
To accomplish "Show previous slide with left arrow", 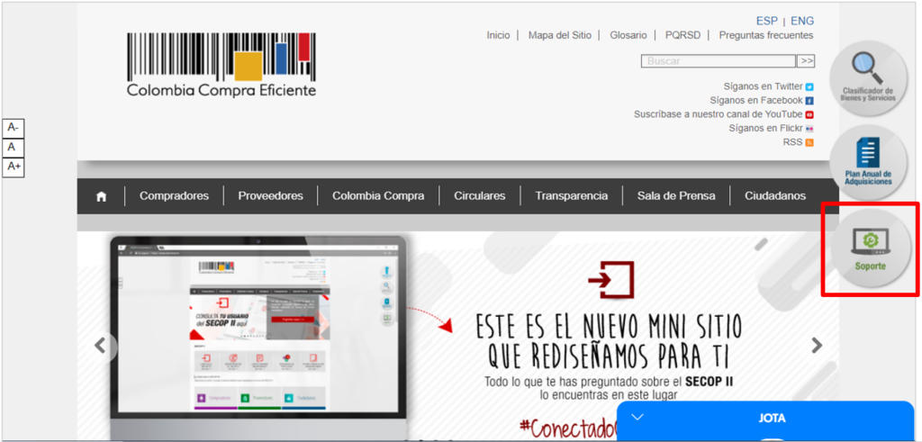I will point(101,345).
